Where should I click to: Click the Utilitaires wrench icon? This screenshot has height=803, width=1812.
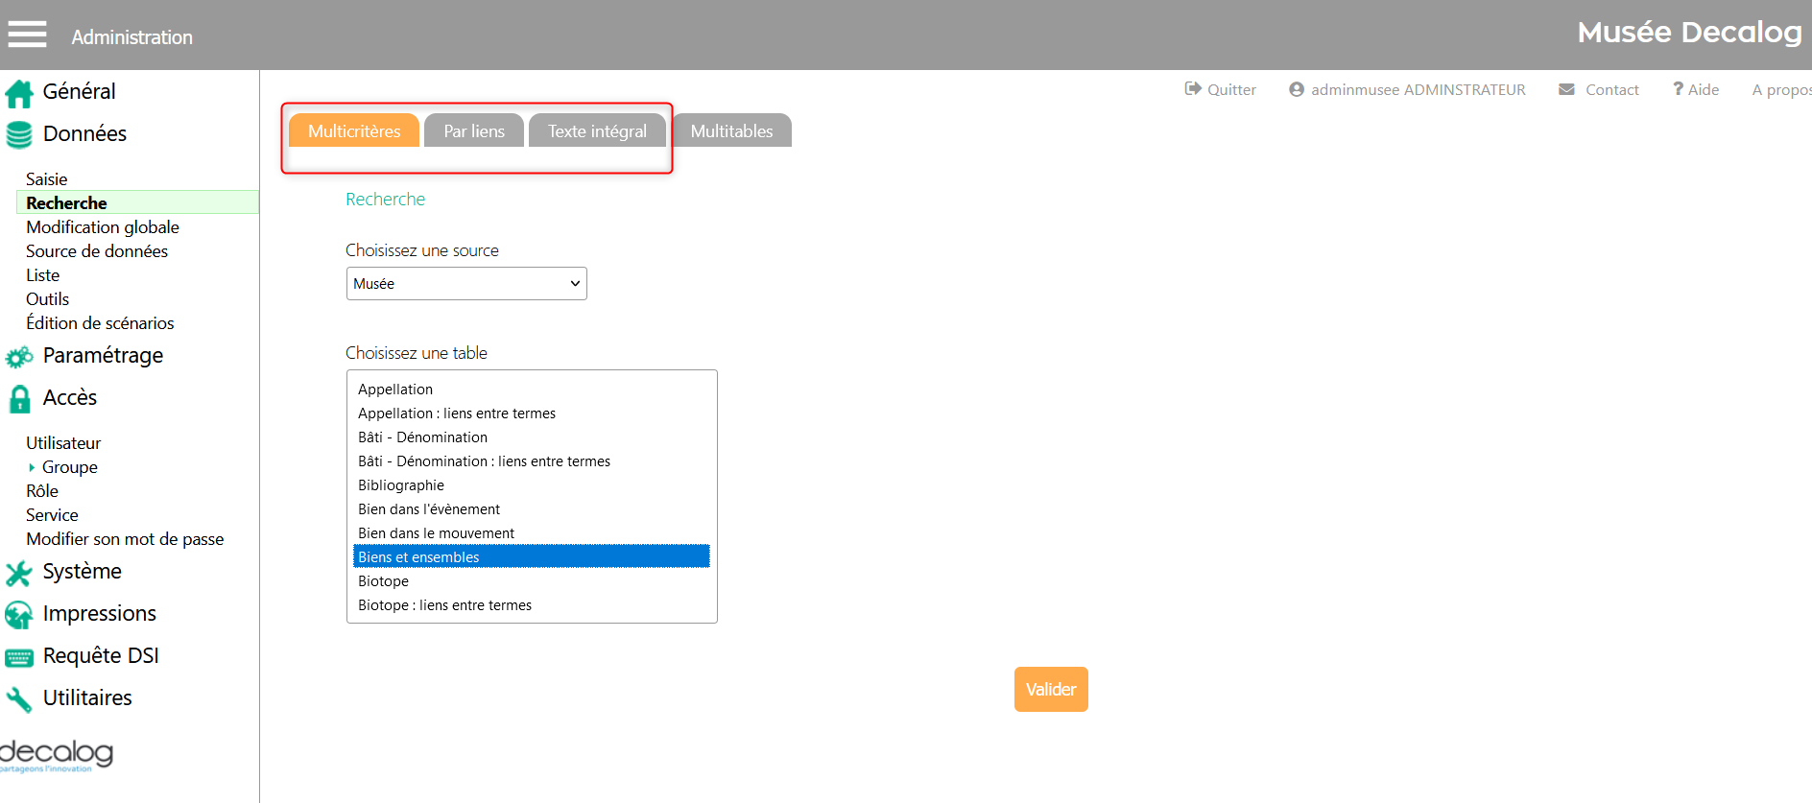pyautogui.click(x=19, y=699)
